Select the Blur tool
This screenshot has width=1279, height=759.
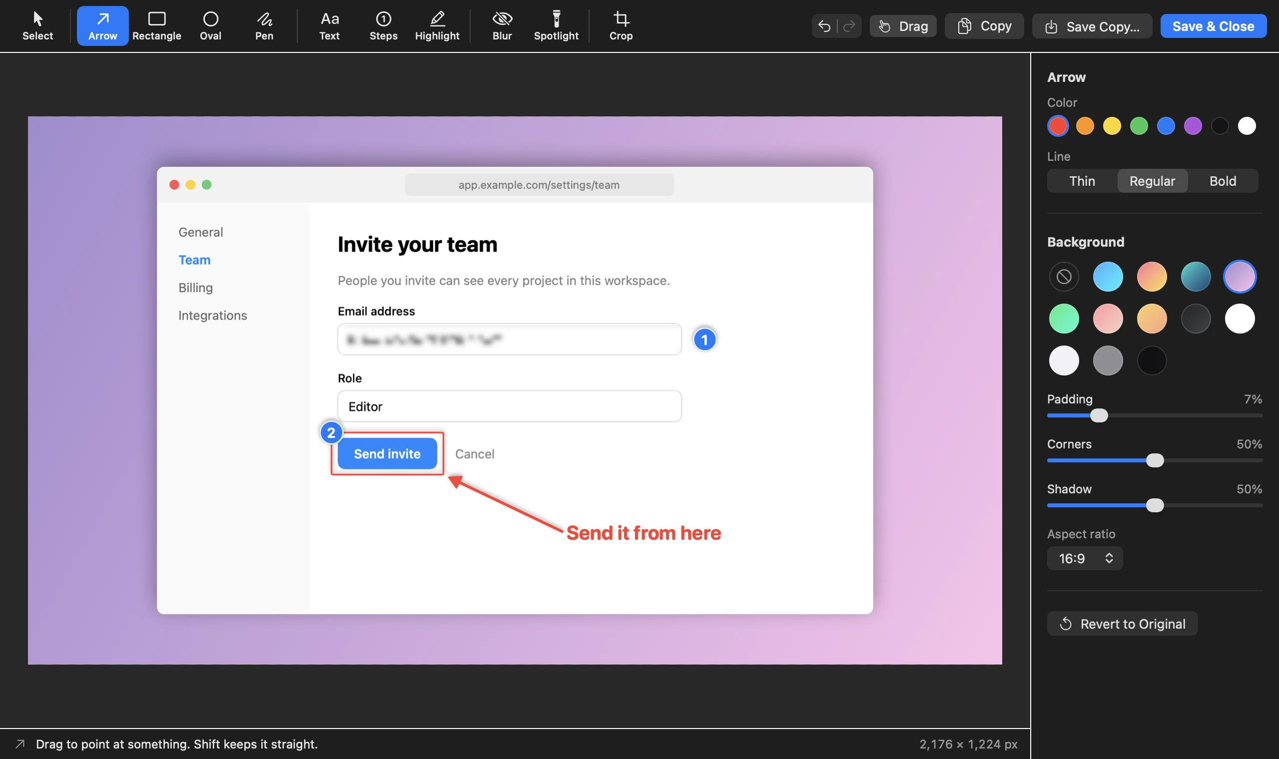point(502,26)
